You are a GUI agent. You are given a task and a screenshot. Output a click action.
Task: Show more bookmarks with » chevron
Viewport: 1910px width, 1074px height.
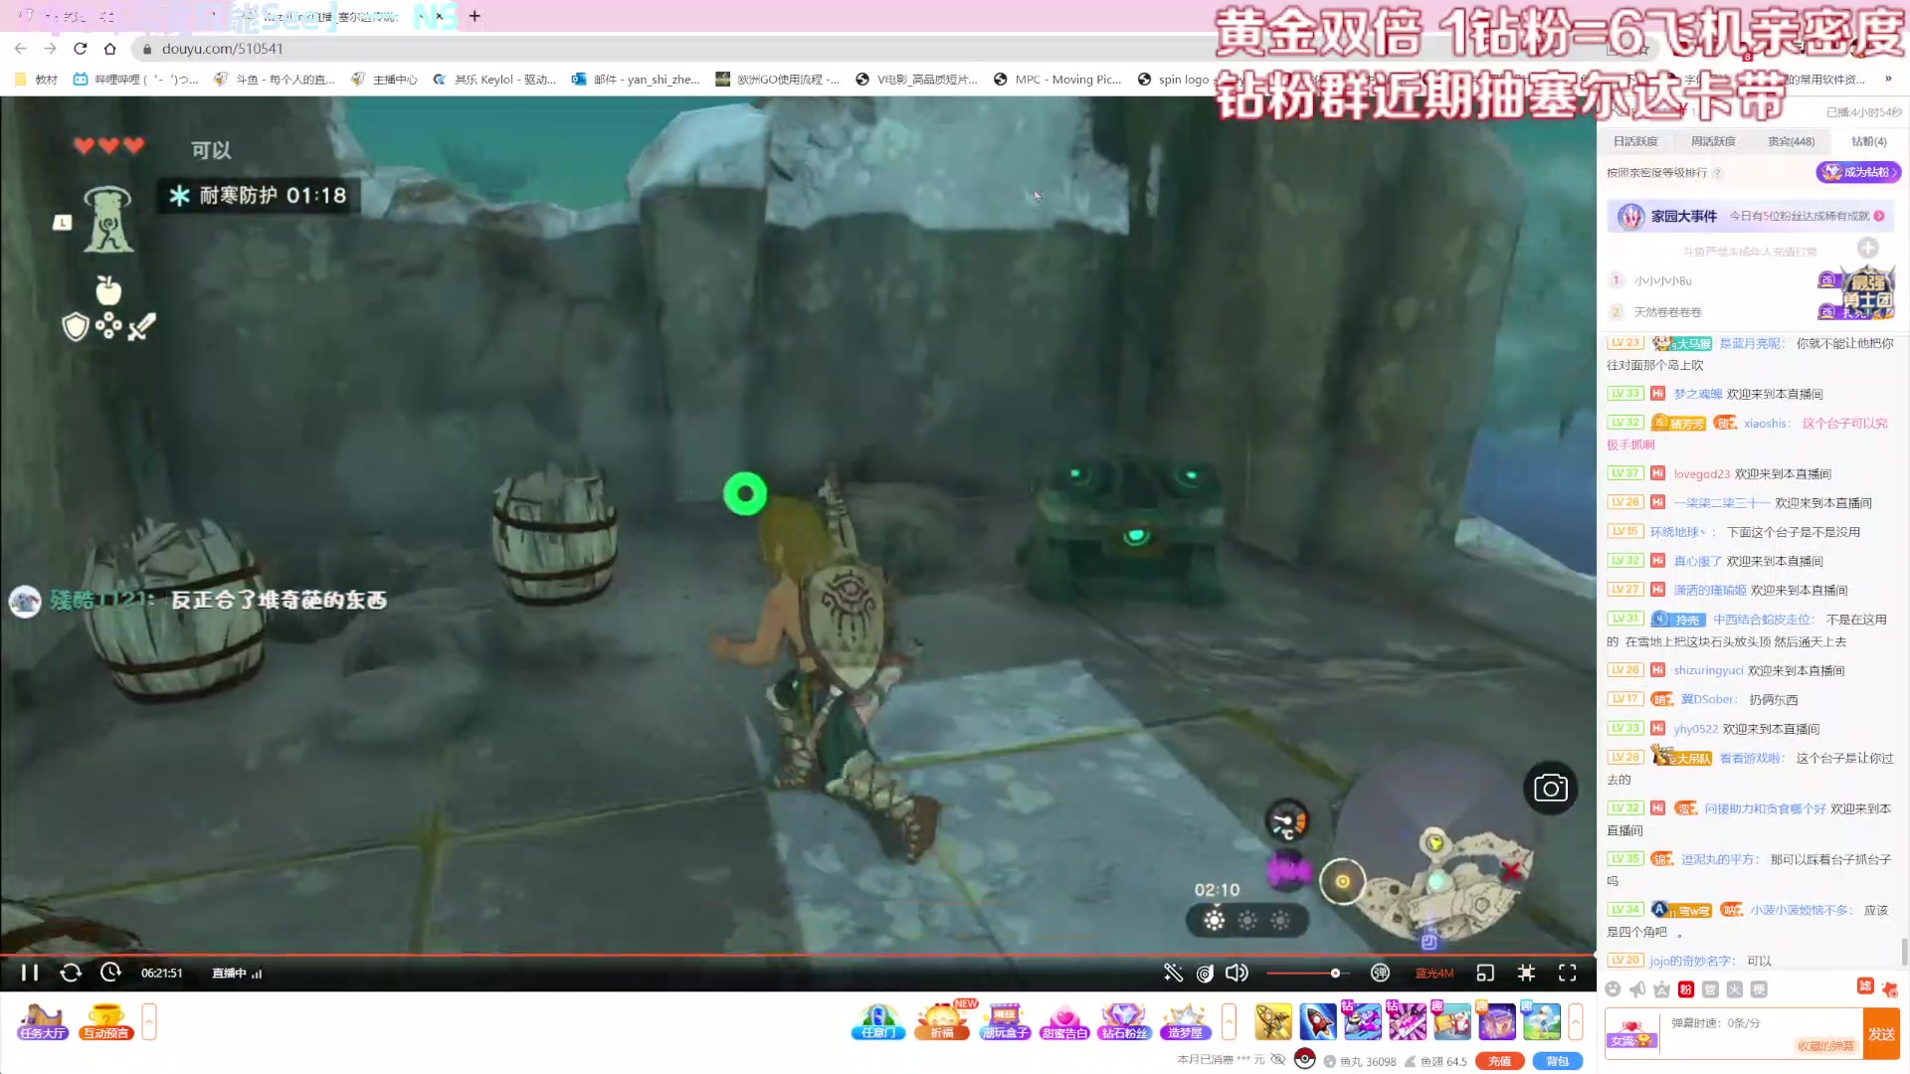tap(1888, 79)
